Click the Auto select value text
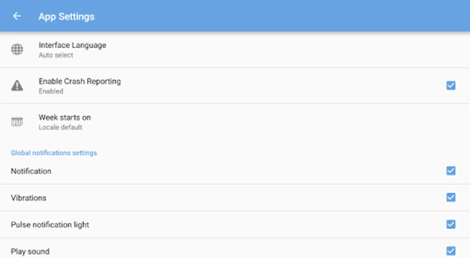 56,55
